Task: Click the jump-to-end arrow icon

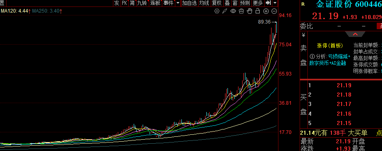Action: 268,3
